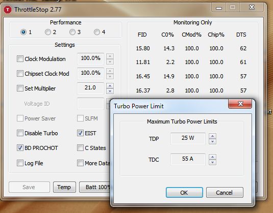Click C0% value 14.9
The height and width of the screenshot is (213, 273).
click(x=169, y=76)
